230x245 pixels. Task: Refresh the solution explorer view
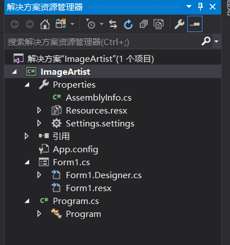click(128, 24)
